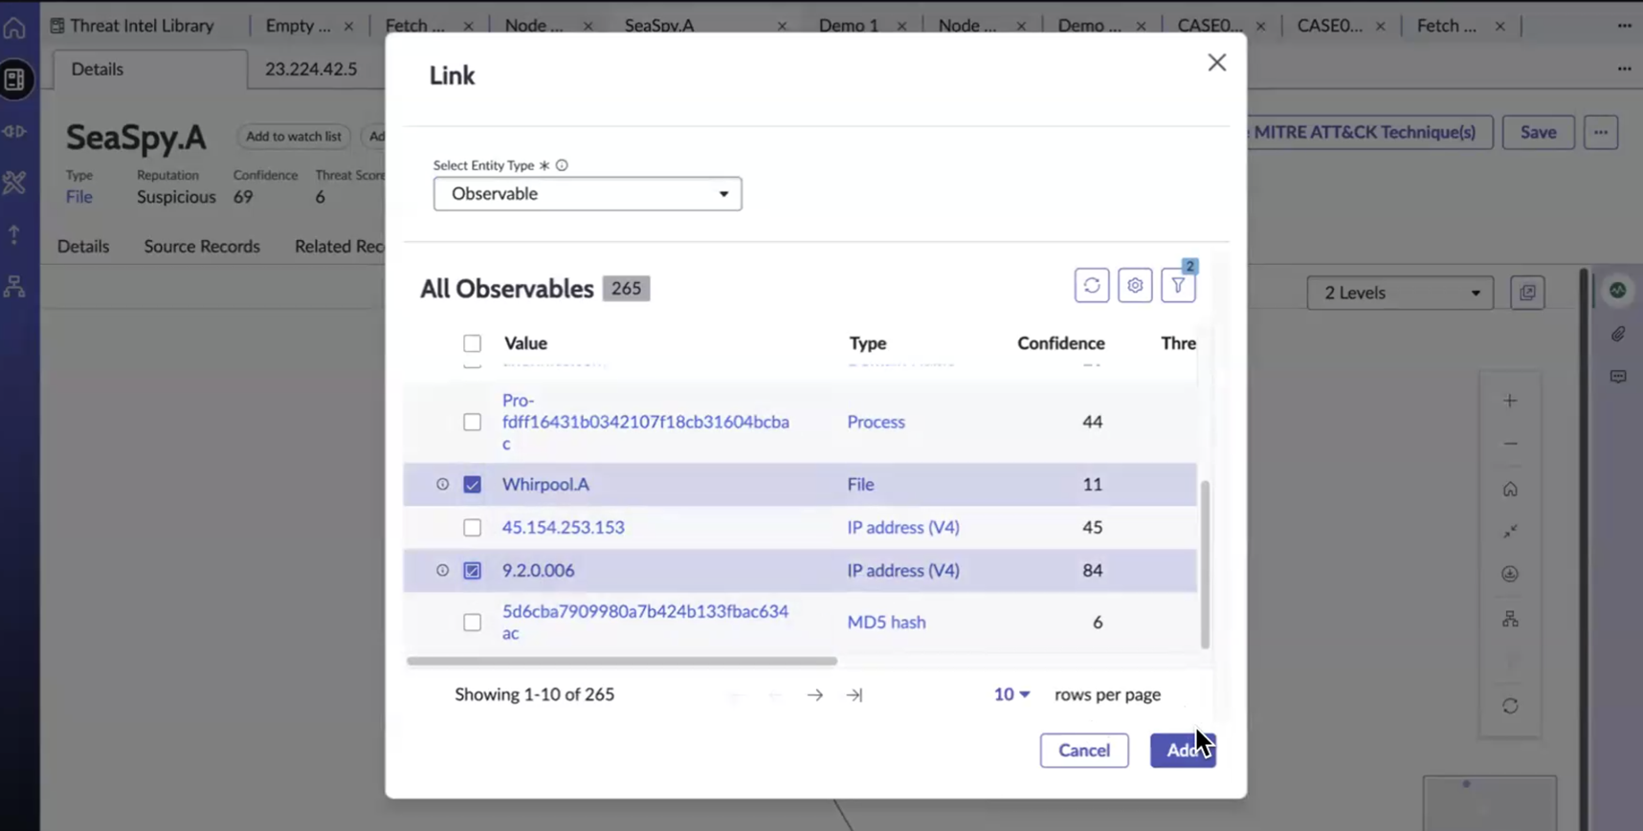Close the Link dialog with the X
1643x831 pixels.
[x=1217, y=62]
